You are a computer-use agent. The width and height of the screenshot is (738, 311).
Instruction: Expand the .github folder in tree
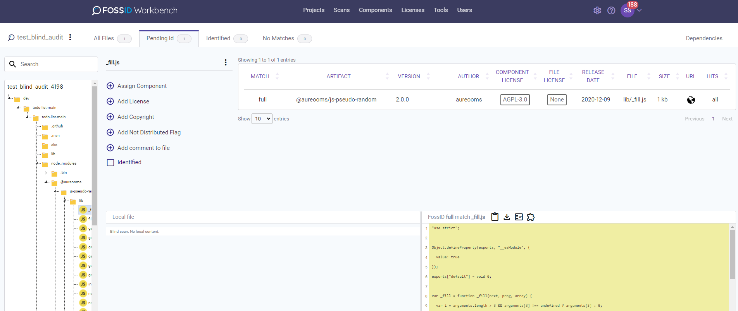click(x=37, y=126)
